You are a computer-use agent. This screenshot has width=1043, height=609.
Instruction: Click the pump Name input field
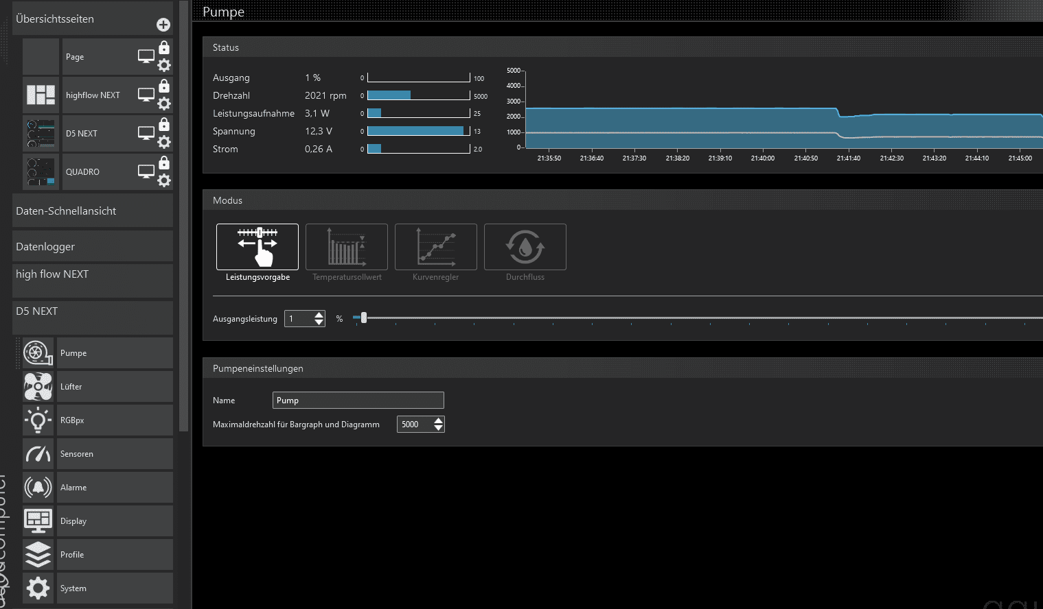358,401
